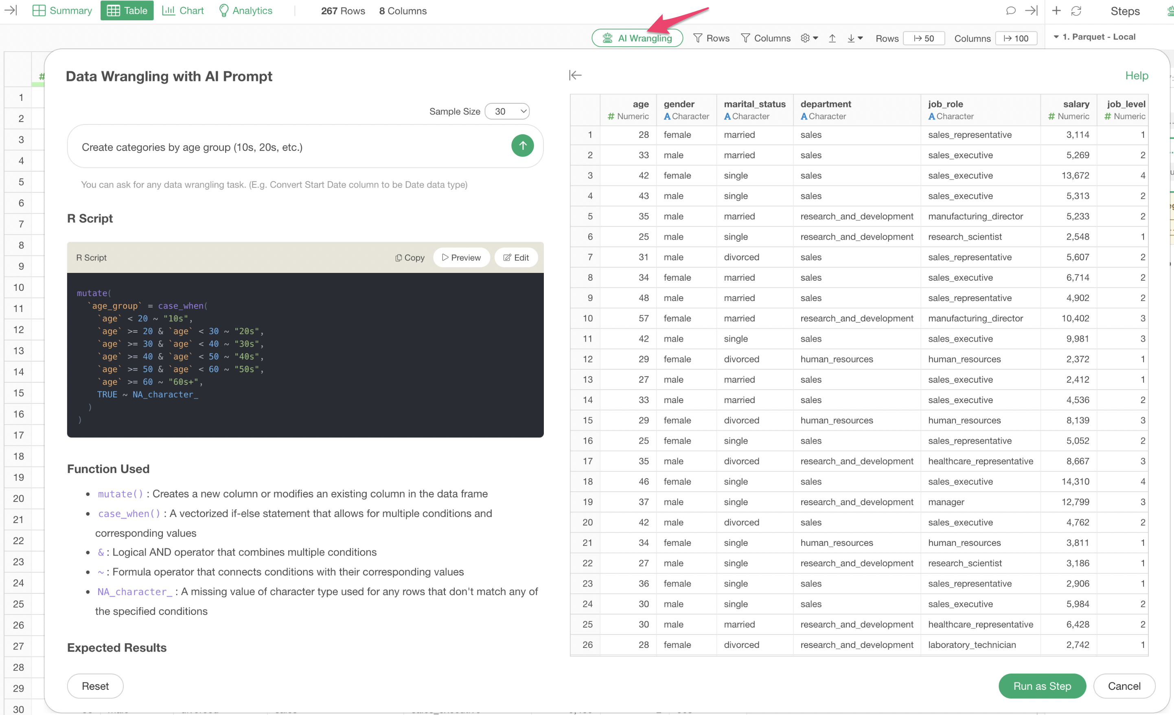The height and width of the screenshot is (715, 1174).
Task: Submit the AI prompt with green arrow
Action: [522, 146]
